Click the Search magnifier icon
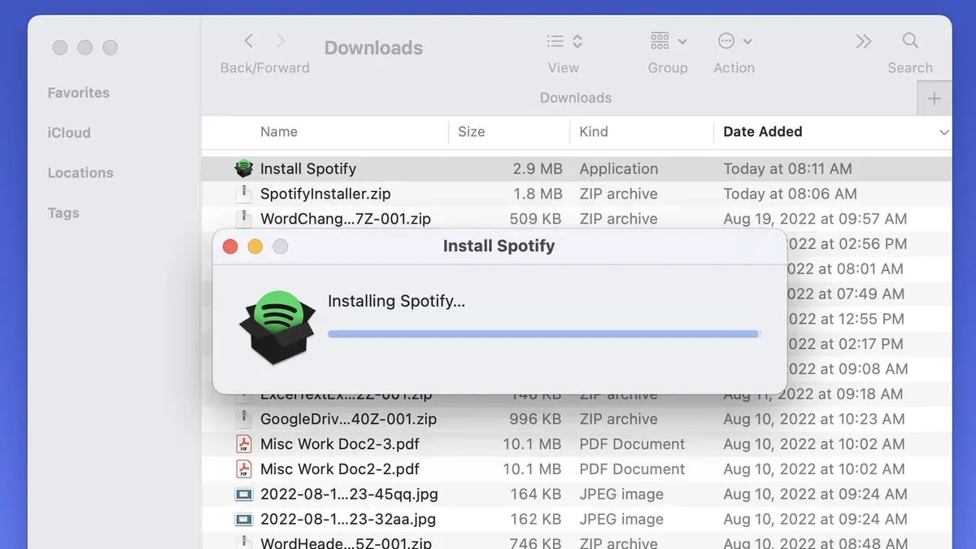This screenshot has width=976, height=549. pos(910,41)
